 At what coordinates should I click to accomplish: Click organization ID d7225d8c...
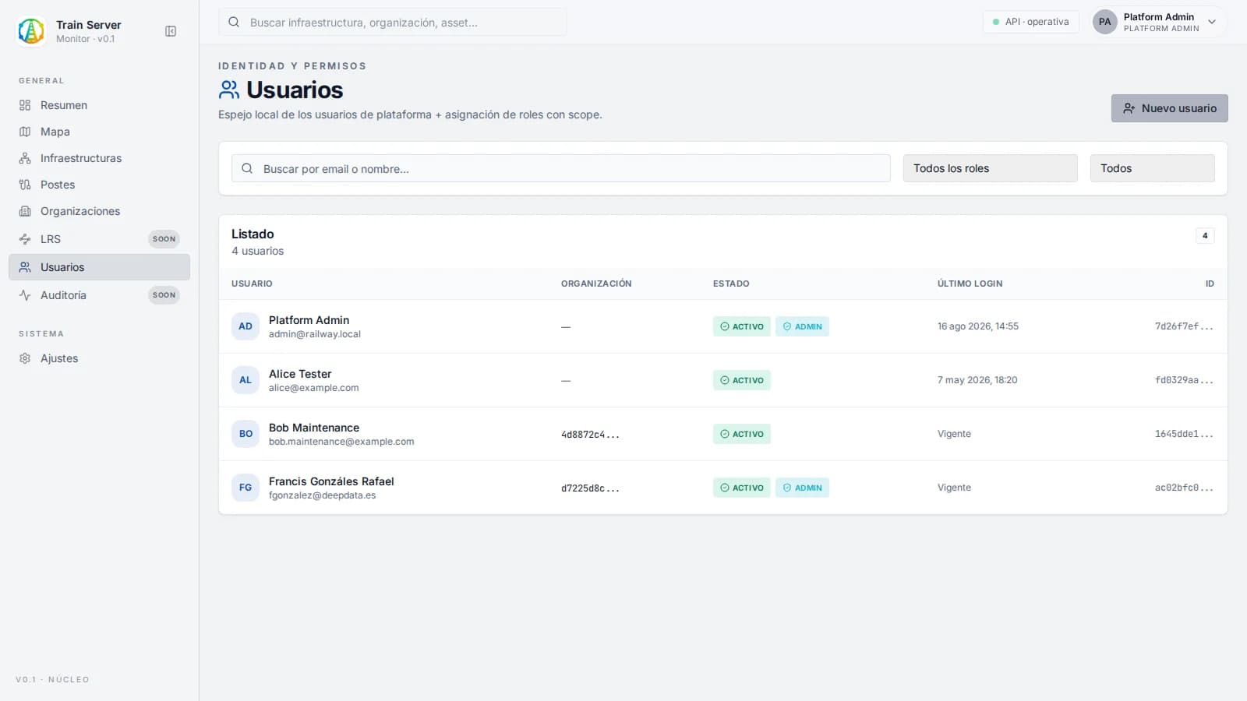(x=590, y=488)
